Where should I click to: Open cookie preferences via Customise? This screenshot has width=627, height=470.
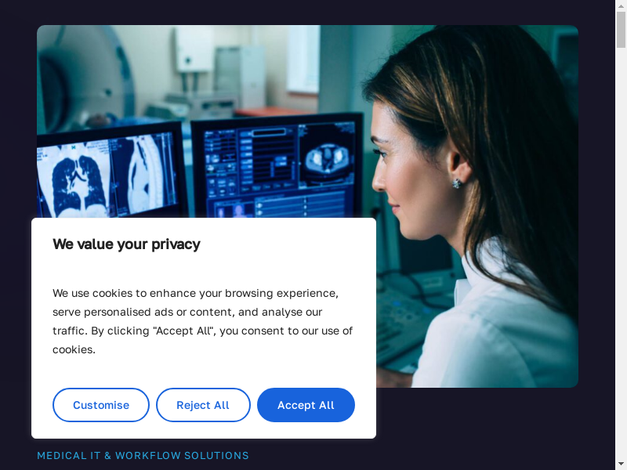(101, 405)
